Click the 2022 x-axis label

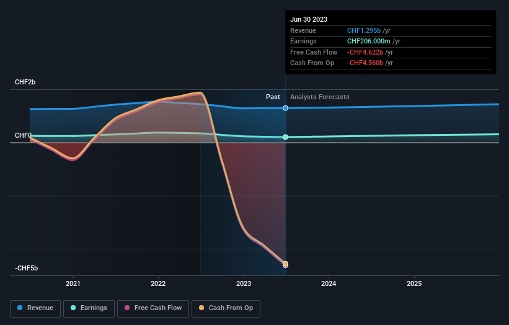158,284
